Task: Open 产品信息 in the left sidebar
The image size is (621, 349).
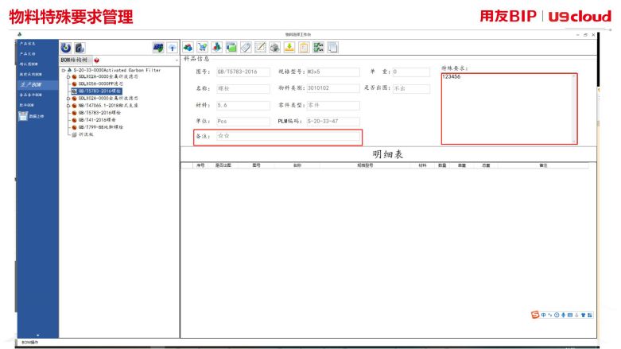Action: click(28, 43)
